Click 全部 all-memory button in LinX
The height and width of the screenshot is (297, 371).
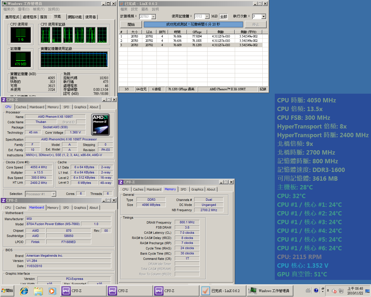pos(223,17)
